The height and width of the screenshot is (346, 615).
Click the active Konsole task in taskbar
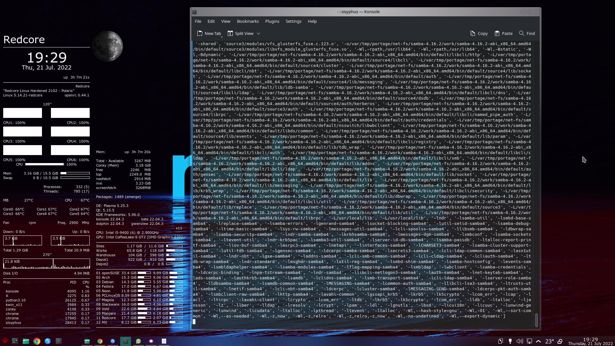(x=126, y=341)
